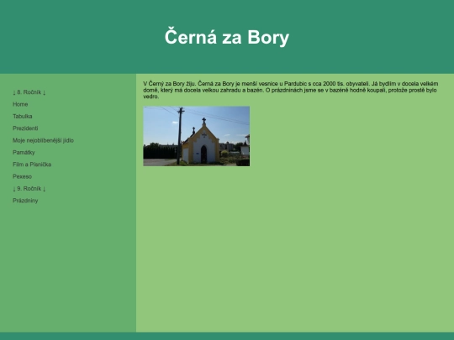
Task: Click the chapel photo thumbnail
Action: pyautogui.click(x=196, y=136)
